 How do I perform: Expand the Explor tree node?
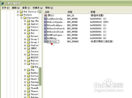pyautogui.click(x=25, y=30)
